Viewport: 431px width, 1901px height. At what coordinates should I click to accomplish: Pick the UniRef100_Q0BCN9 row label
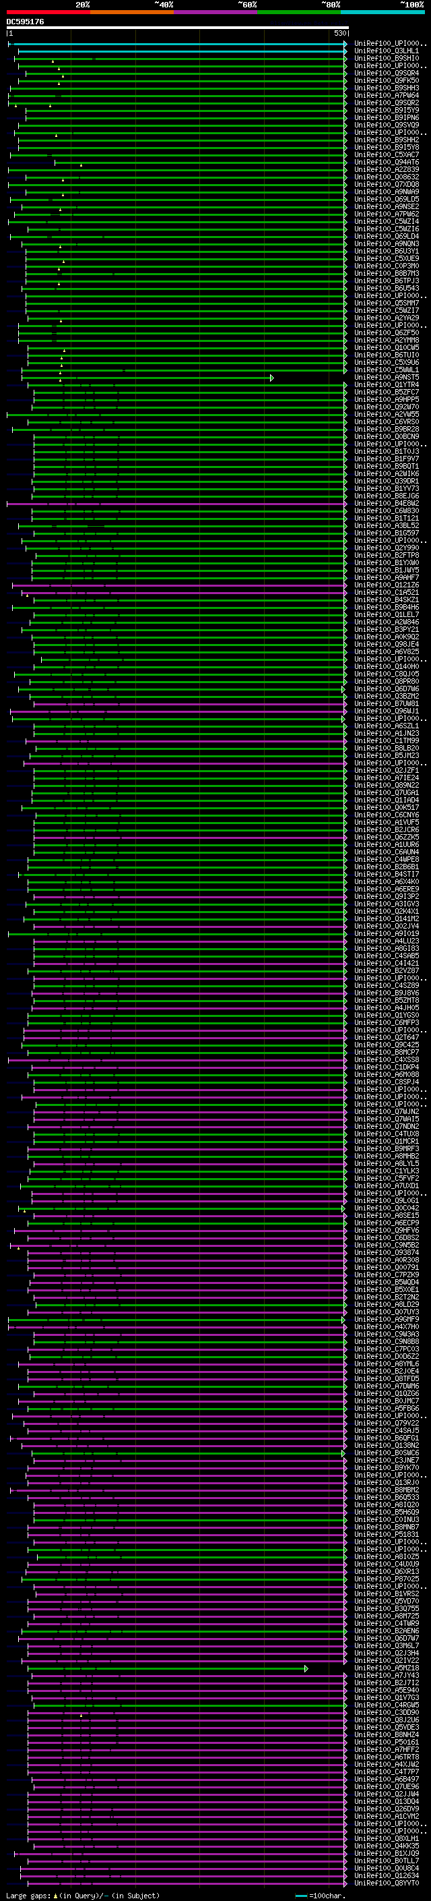387,437
